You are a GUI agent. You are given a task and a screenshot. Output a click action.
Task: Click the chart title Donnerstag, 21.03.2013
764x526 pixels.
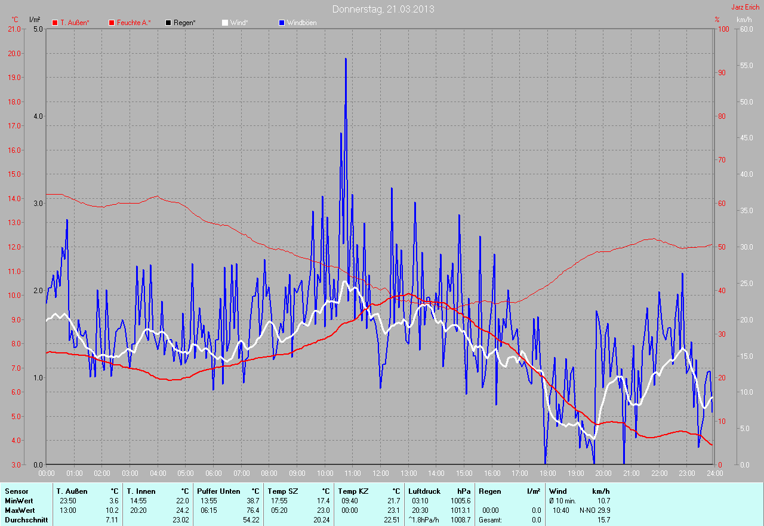(383, 10)
